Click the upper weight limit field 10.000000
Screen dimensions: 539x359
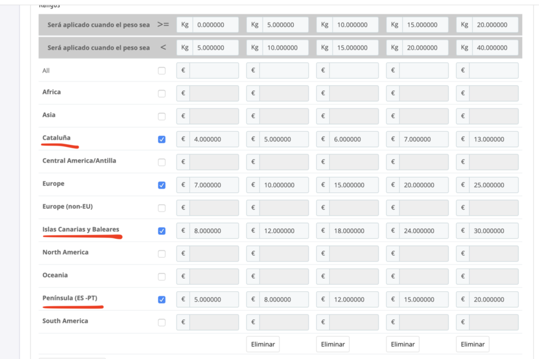point(285,47)
